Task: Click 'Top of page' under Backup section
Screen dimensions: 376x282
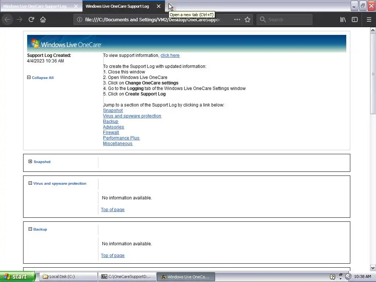Action: click(113, 256)
